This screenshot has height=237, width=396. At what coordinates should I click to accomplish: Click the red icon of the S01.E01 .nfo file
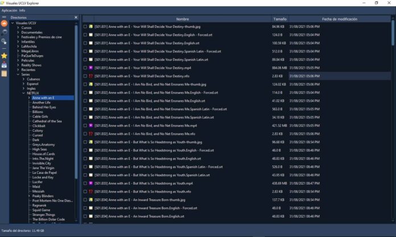click(x=90, y=76)
